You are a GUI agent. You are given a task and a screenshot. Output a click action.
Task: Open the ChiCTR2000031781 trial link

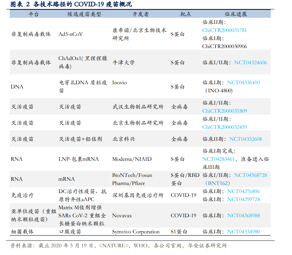pos(224,30)
